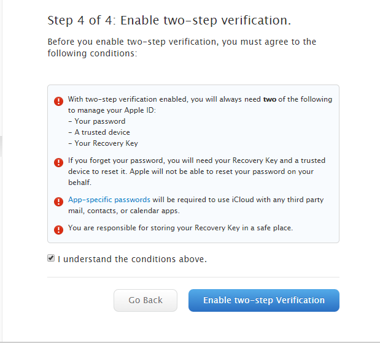Click the 'If you forget your password' paragraph
Viewport: 380px width, 343px height.
196,171
